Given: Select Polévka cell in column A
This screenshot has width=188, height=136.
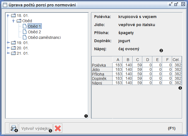Looking at the screenshot, I should click(118, 65).
